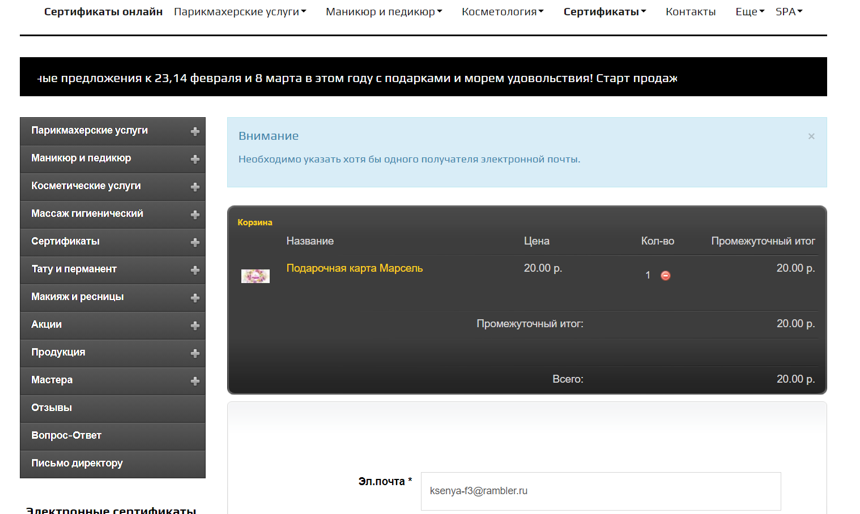Screen dimensions: 860x514
Task: Expand the Мастера sidebar plus icon
Action: 195,381
